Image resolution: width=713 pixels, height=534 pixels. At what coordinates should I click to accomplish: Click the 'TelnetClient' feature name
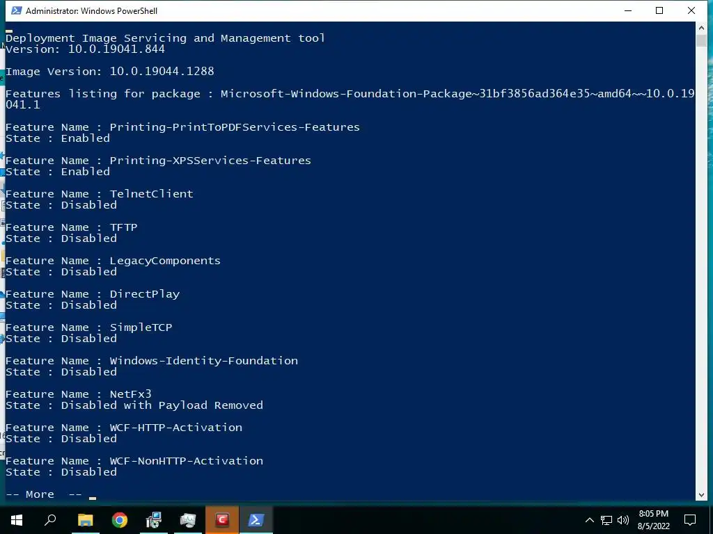click(151, 194)
